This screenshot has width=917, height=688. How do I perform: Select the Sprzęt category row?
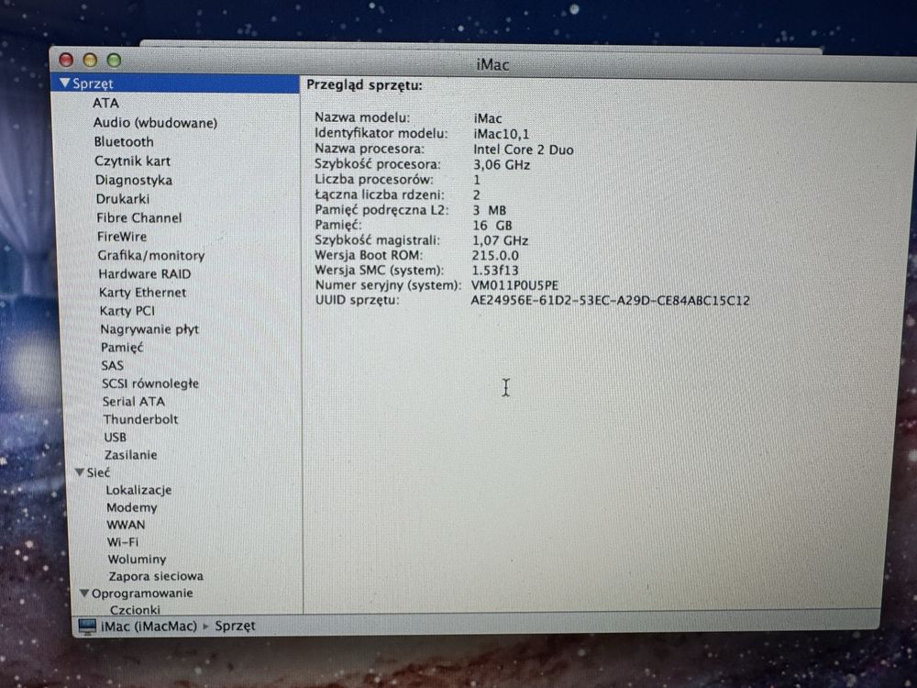coord(175,83)
